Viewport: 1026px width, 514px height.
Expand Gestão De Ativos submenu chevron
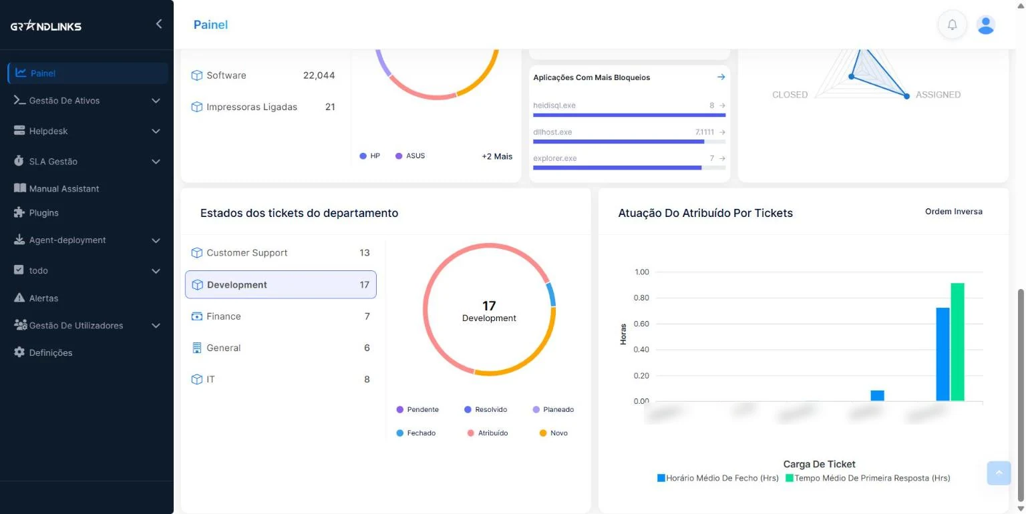pyautogui.click(x=156, y=101)
